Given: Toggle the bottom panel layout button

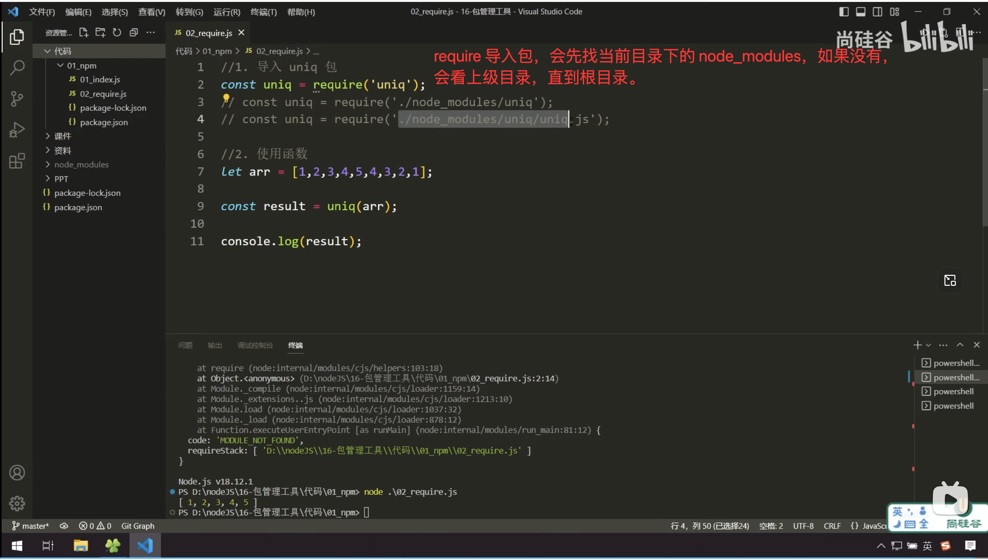Looking at the screenshot, I should tap(860, 12).
